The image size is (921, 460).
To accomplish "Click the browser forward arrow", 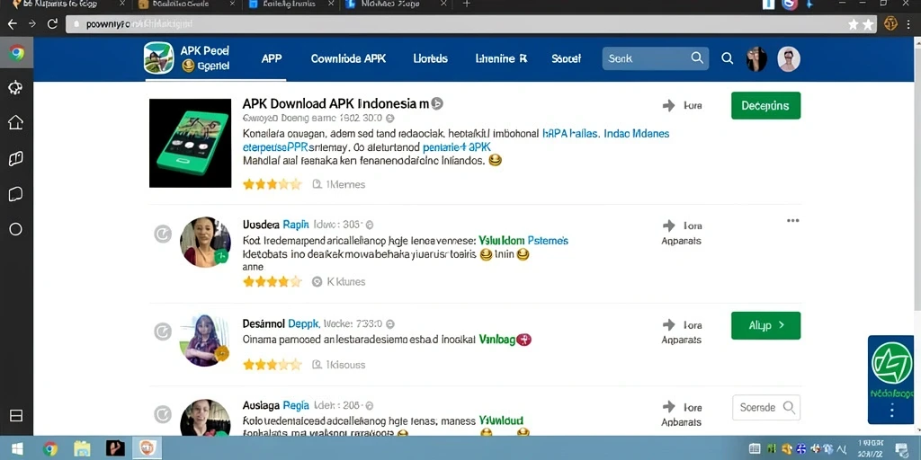I will [x=32, y=24].
